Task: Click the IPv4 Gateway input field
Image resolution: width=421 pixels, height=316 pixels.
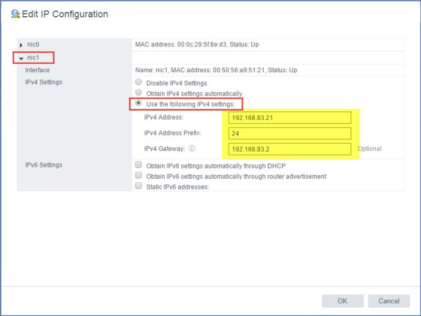Action: (290, 149)
